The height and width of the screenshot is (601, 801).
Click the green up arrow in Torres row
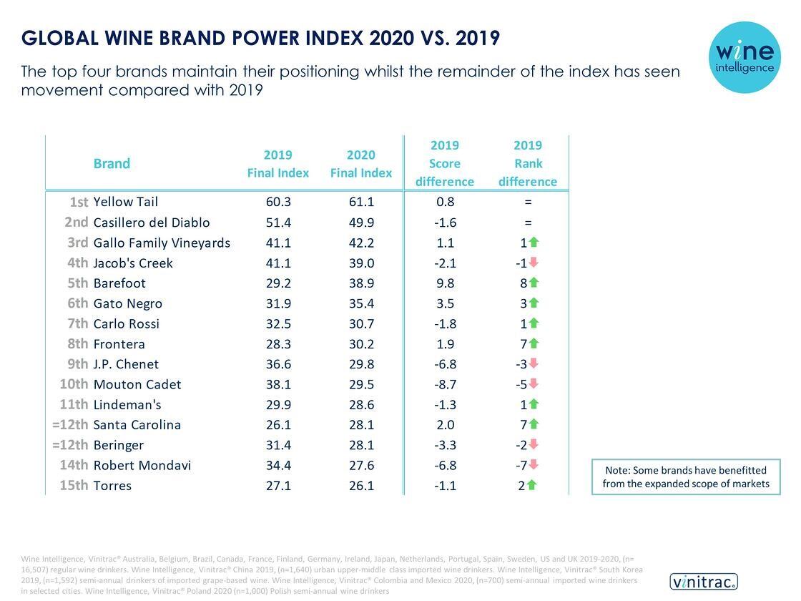[x=531, y=485]
